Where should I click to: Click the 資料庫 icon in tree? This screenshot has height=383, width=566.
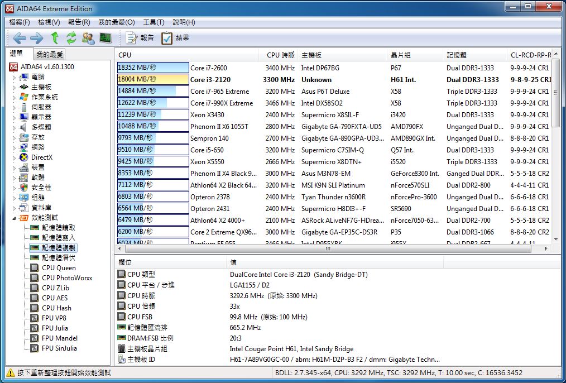point(24,208)
